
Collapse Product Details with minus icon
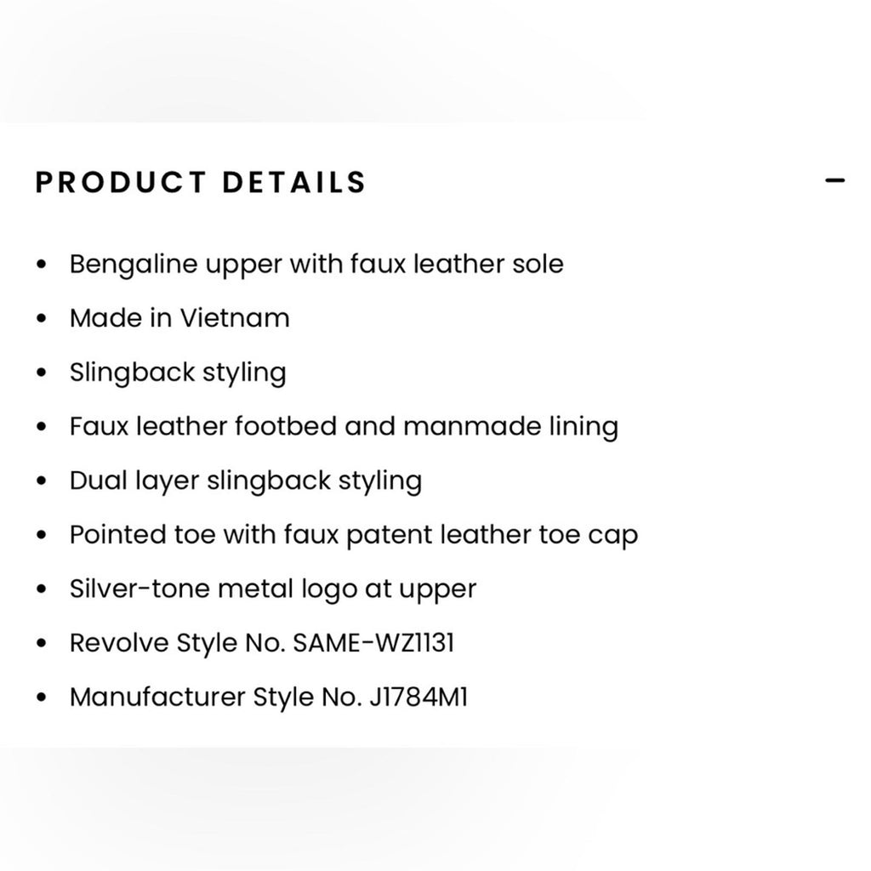coord(834,180)
